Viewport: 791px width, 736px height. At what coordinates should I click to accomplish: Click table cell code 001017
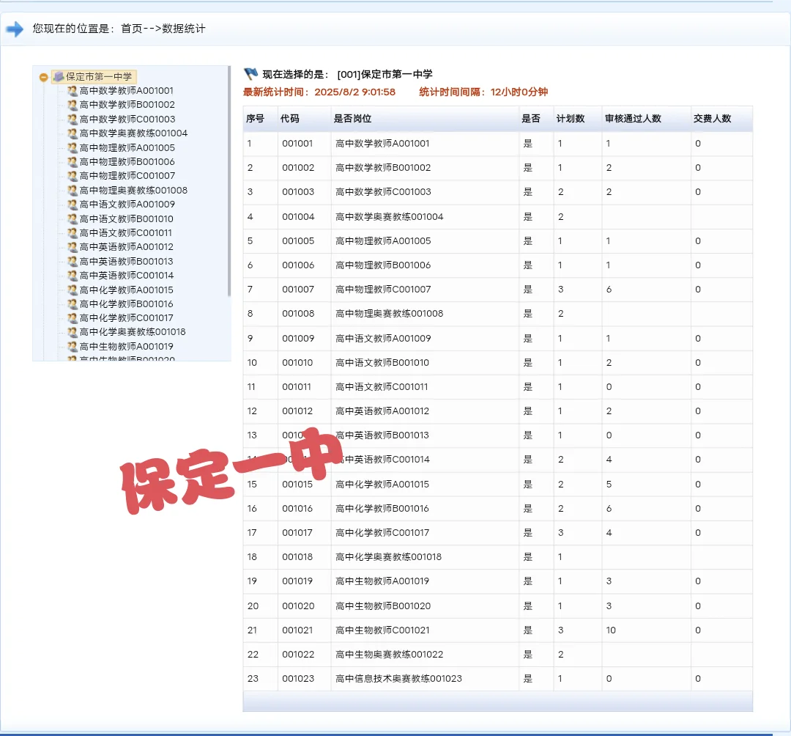coord(297,533)
